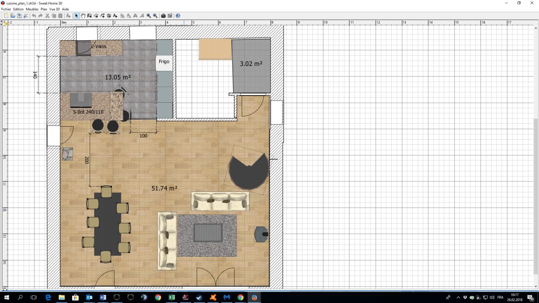The height and width of the screenshot is (303, 539).
Task: Select the L-Vaiss label in kitchen
Action: pos(99,46)
